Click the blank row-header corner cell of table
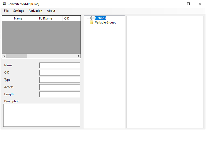Image resolution: width=206 pixels, height=150 pixels. pyautogui.click(x=7, y=18)
